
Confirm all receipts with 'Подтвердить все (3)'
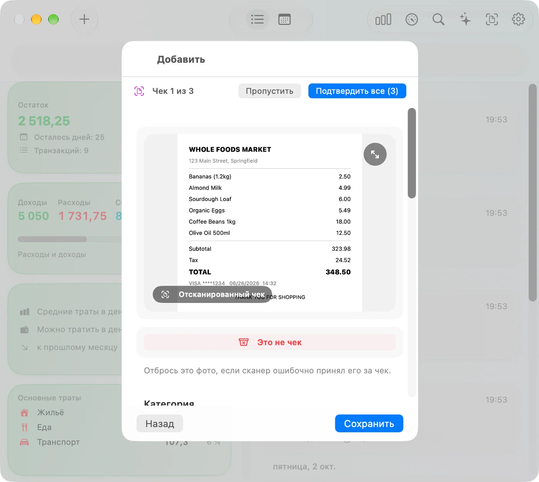click(x=357, y=91)
